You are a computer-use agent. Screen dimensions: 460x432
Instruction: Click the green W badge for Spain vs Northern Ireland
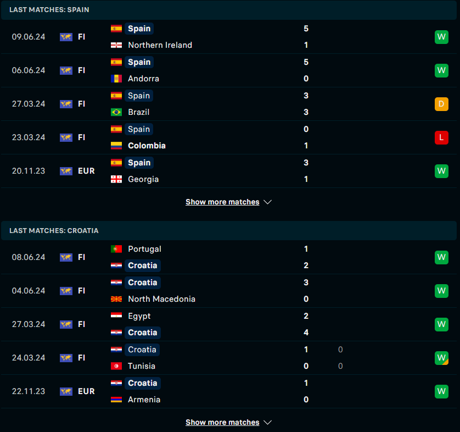tap(441, 37)
